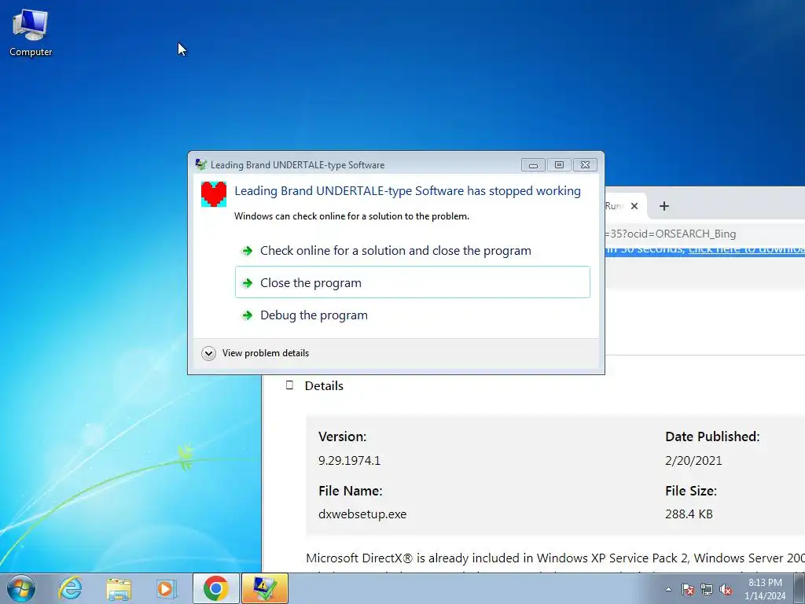Click the View problem details label

coord(266,353)
